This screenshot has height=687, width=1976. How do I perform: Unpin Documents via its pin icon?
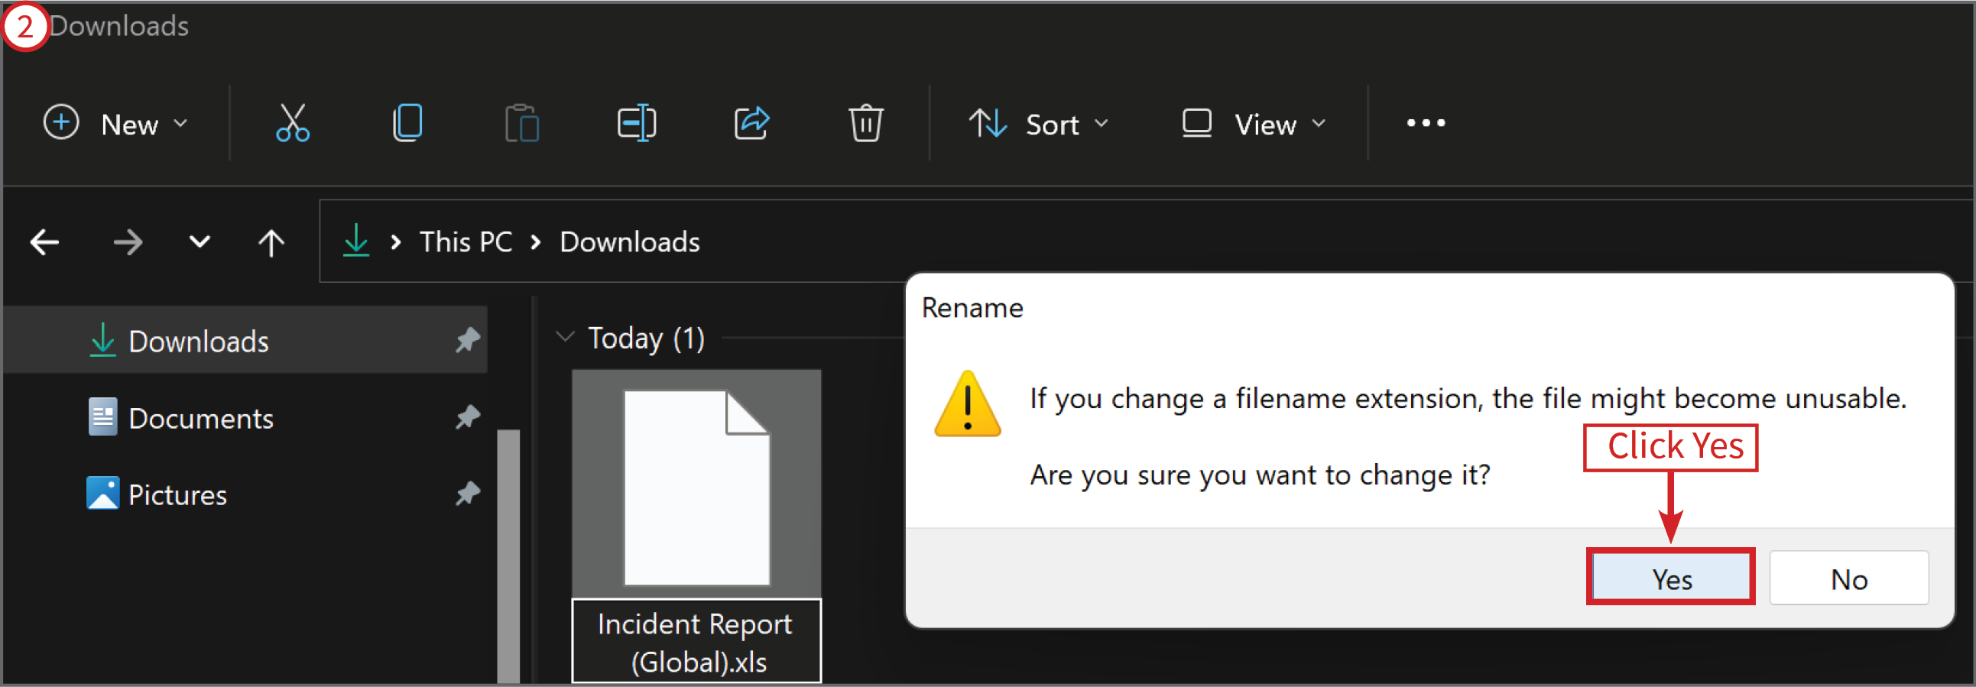click(467, 417)
